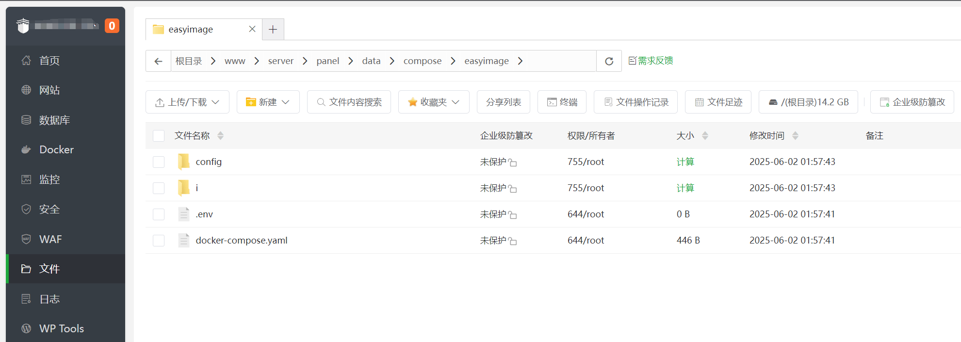Click the back arrow in path bar
The height and width of the screenshot is (342, 961).
(158, 61)
